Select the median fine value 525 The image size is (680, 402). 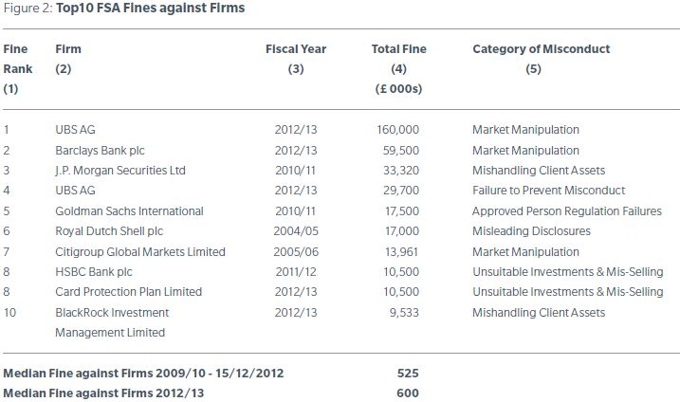[408, 374]
